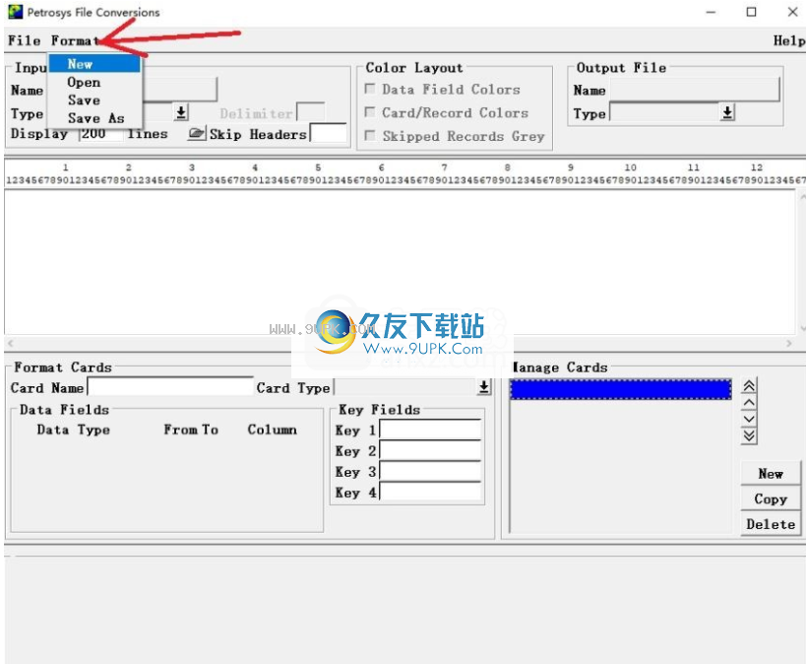806x664 pixels.
Task: Close the Petrosys File Conversions window
Action: pyautogui.click(x=792, y=12)
